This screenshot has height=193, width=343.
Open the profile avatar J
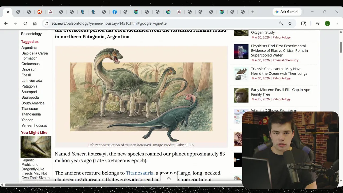pos(327,24)
